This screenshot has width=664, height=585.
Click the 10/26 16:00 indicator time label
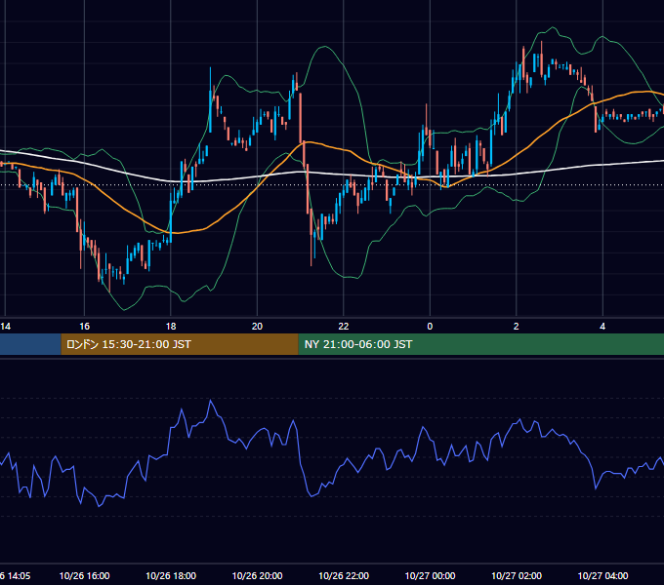[85, 576]
